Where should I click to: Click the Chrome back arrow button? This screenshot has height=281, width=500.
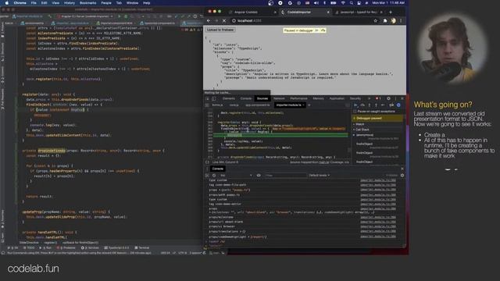click(x=209, y=21)
